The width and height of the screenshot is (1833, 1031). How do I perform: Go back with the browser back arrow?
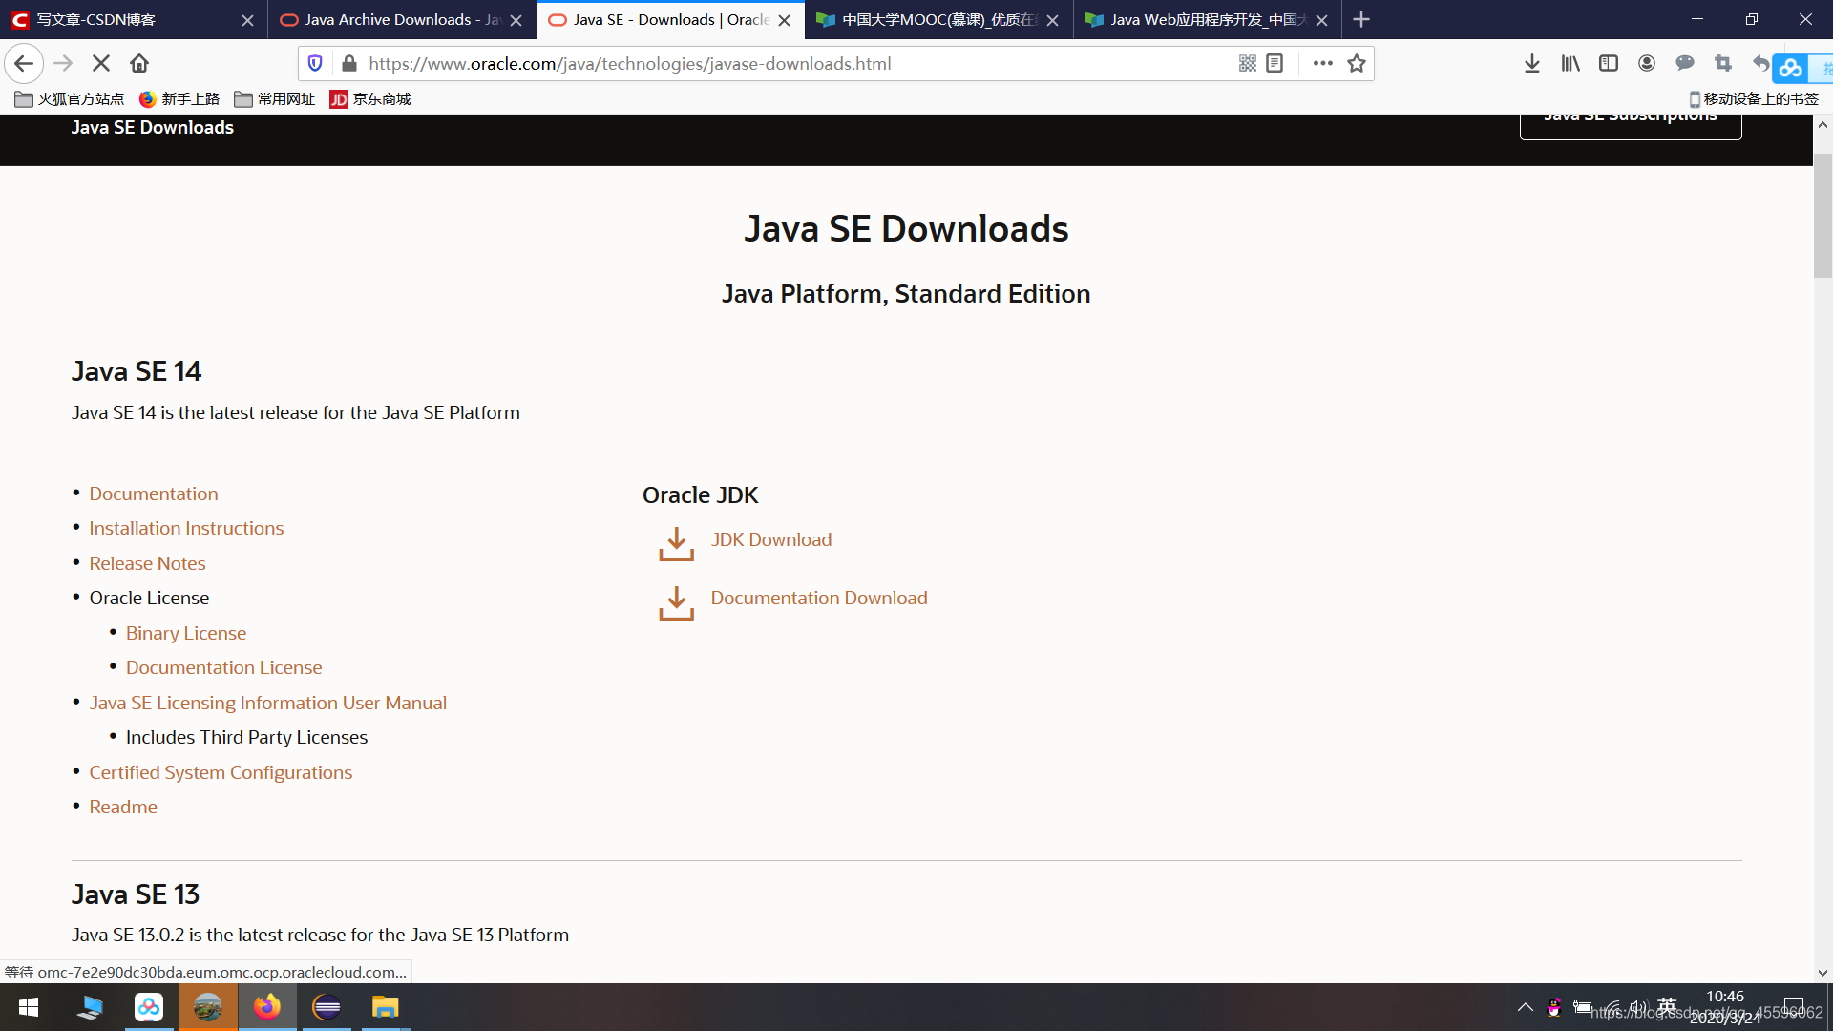click(x=24, y=63)
